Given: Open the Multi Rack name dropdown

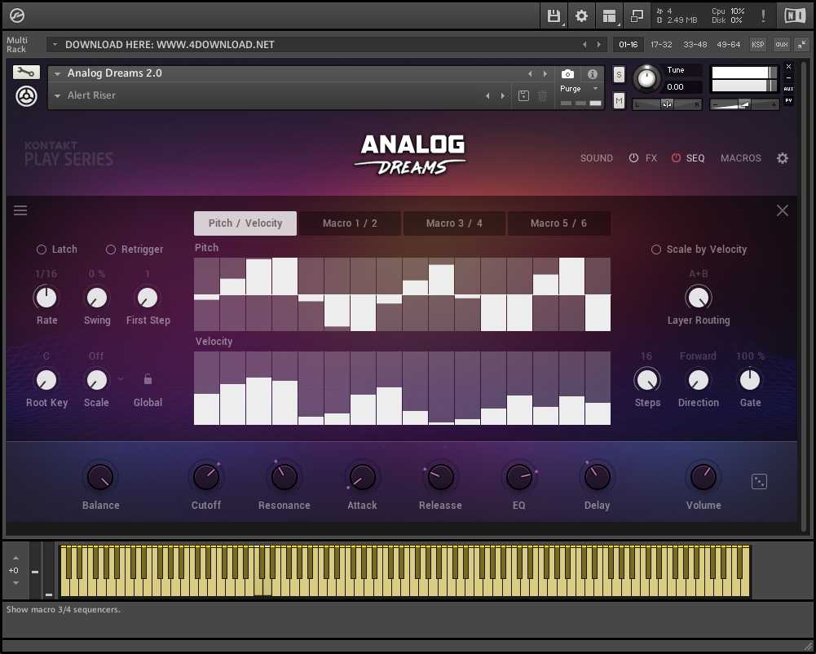Looking at the screenshot, I should (55, 45).
